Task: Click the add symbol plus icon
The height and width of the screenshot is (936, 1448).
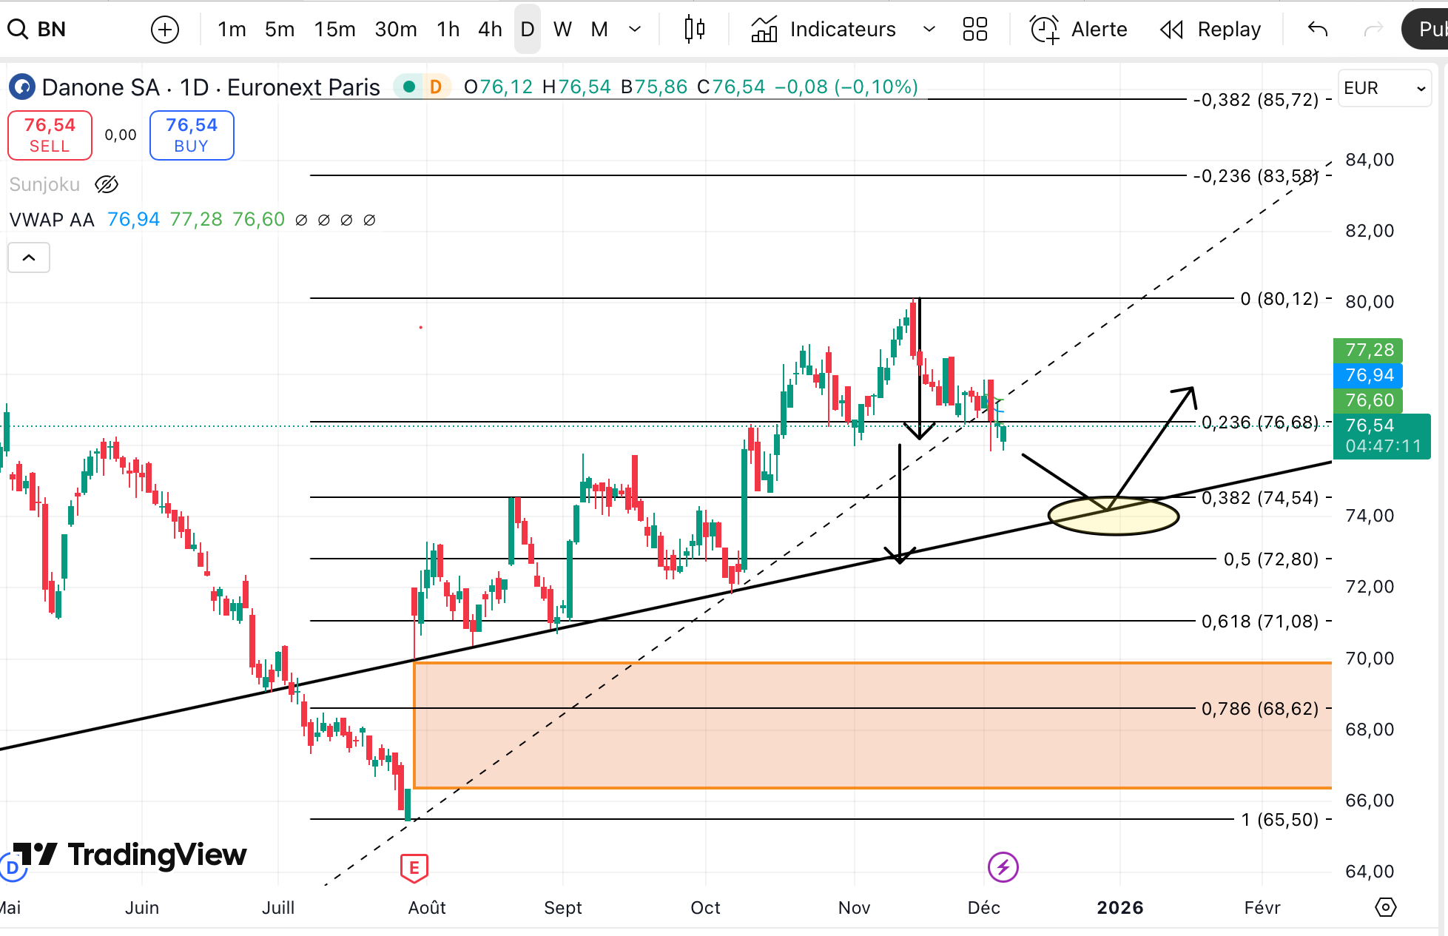Action: pyautogui.click(x=164, y=30)
